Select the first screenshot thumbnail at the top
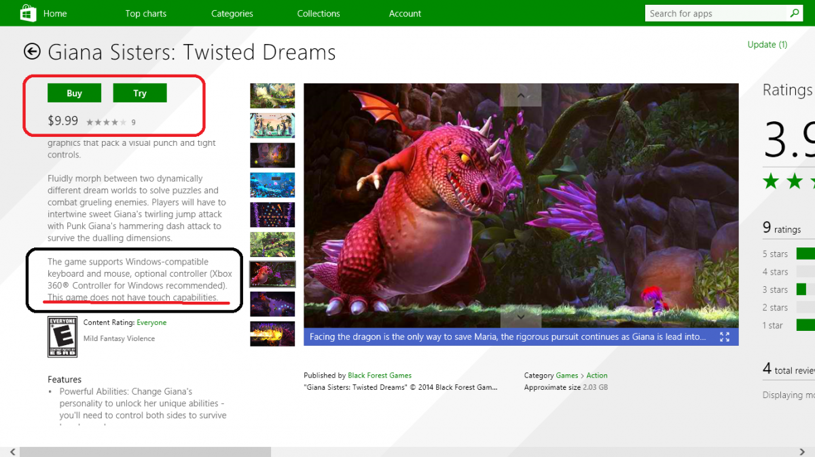 [272, 96]
